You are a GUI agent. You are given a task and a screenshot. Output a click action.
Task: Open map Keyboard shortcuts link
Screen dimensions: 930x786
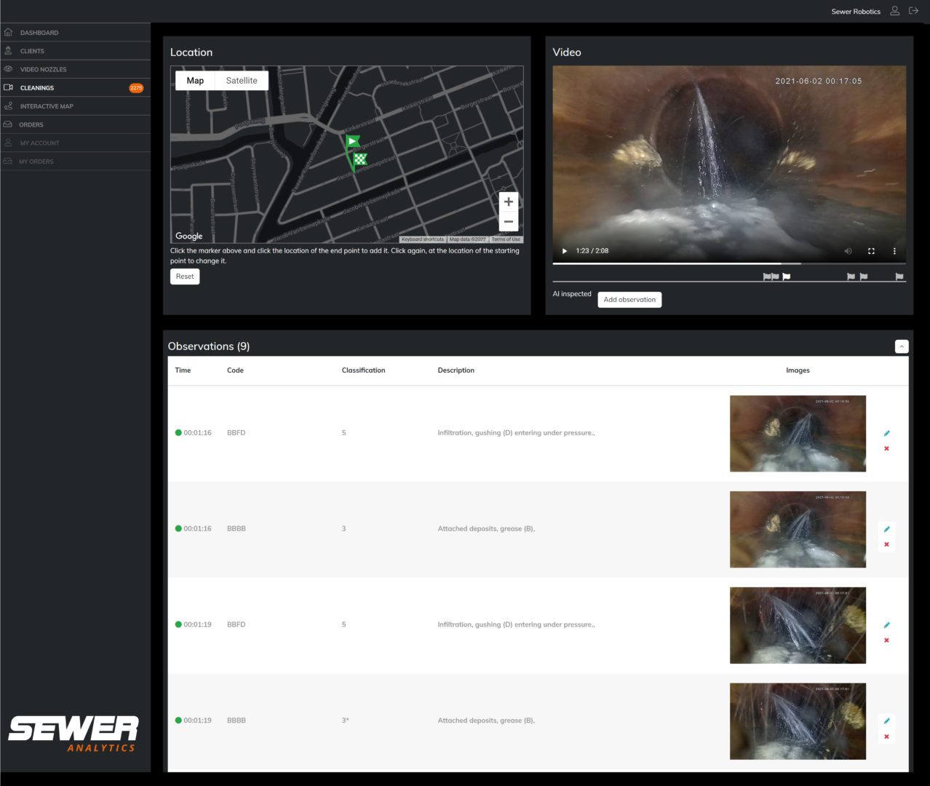[422, 239]
